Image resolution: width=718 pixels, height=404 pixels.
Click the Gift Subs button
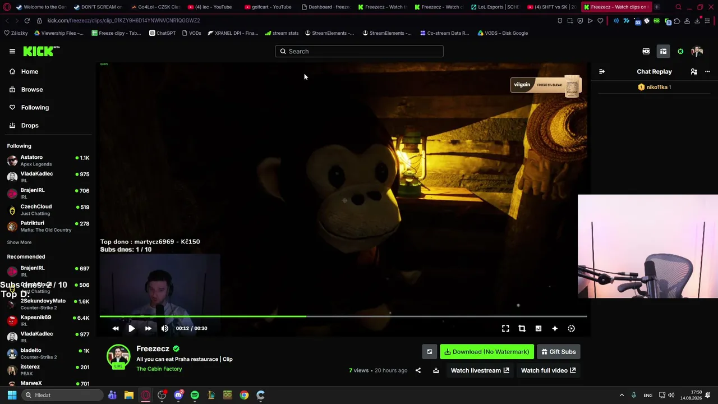559,352
